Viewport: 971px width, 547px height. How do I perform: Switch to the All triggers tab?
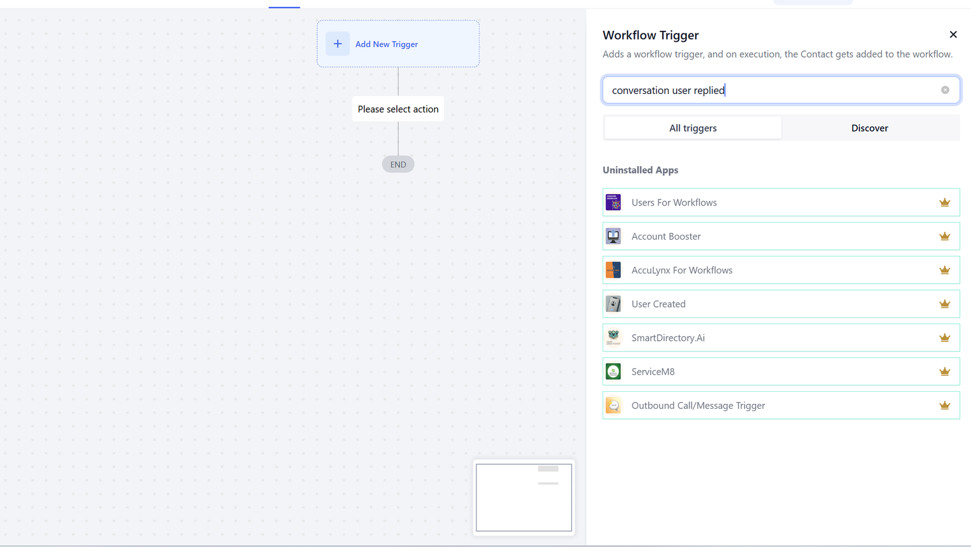(x=692, y=128)
